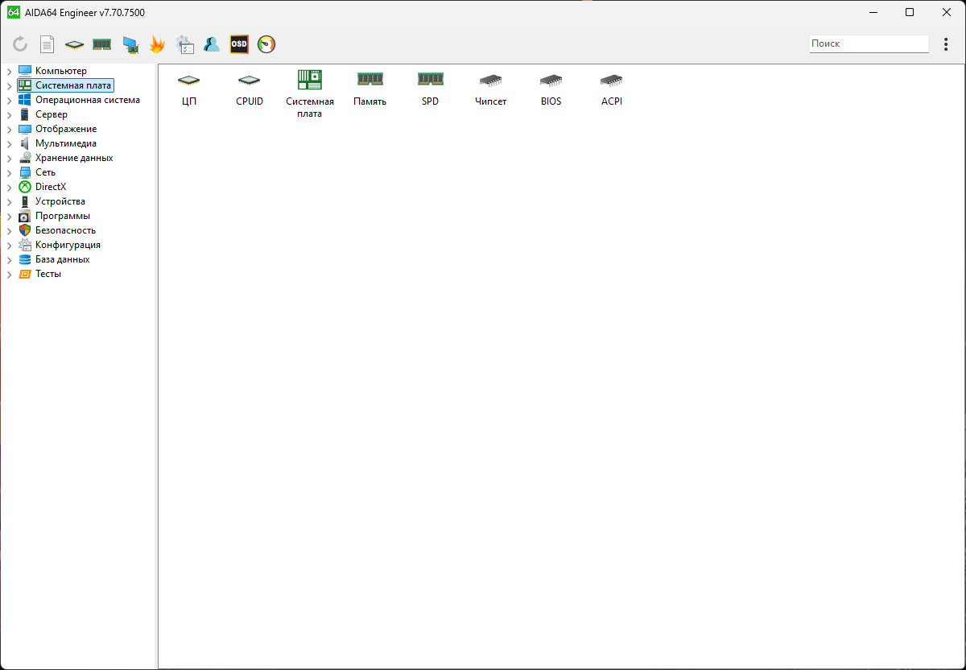Expand the Отображение tree node
The image size is (966, 670).
(10, 129)
